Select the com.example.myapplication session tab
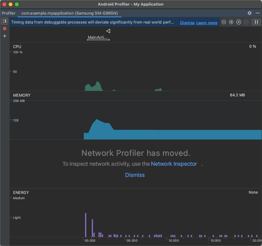This screenshot has width=262, height=246. point(70,13)
